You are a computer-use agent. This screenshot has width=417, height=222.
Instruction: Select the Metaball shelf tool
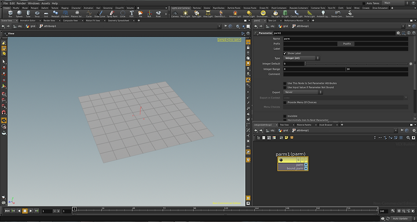click(x=56, y=13)
